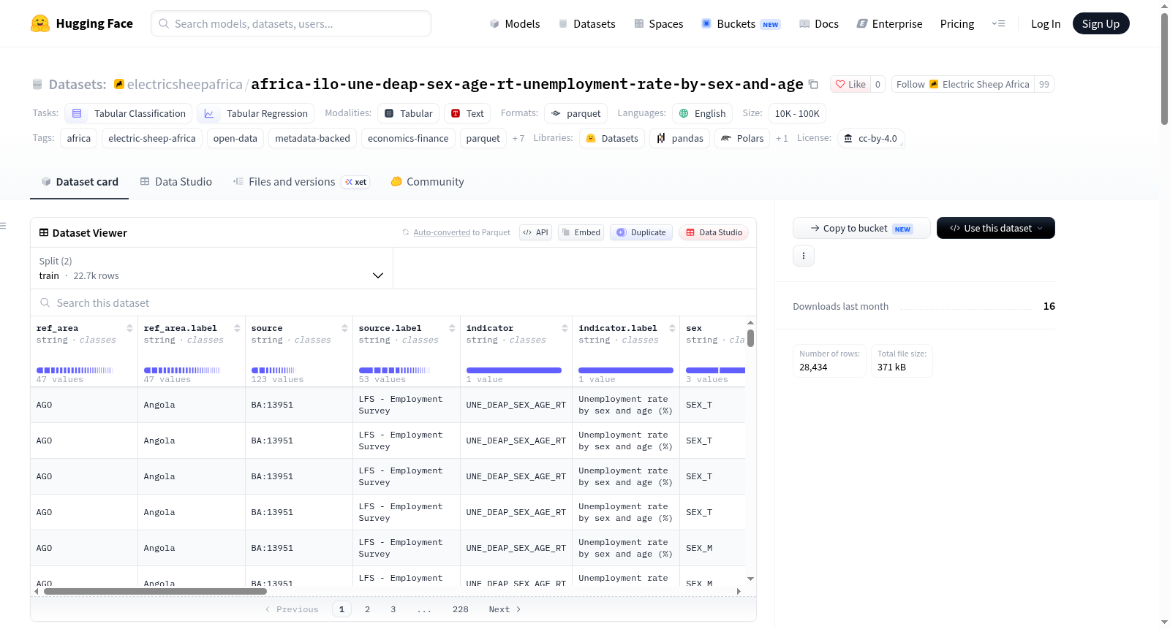The width and height of the screenshot is (1170, 629).
Task: Click the parquet format icon
Action: 556,113
